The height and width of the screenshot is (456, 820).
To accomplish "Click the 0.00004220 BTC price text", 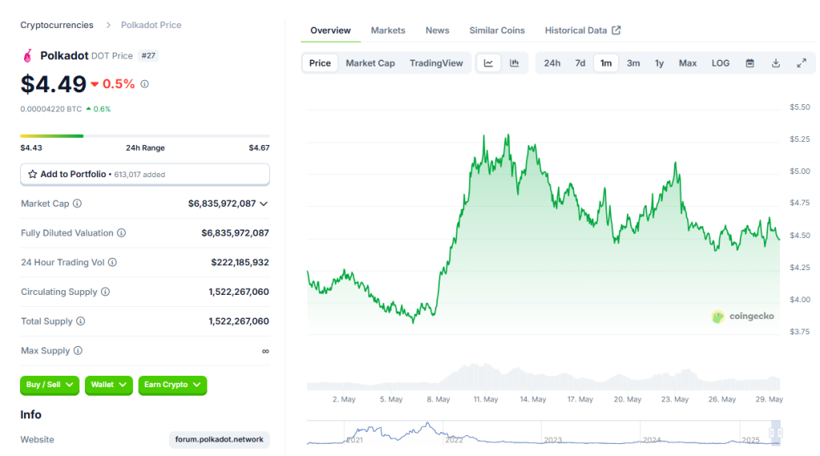I will point(51,109).
